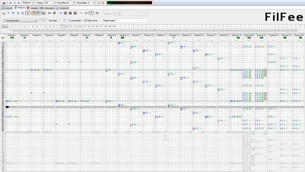Toggle mute on Channel 3 header
Image resolution: width=305 pixels, height=172 pixels.
[37, 35]
